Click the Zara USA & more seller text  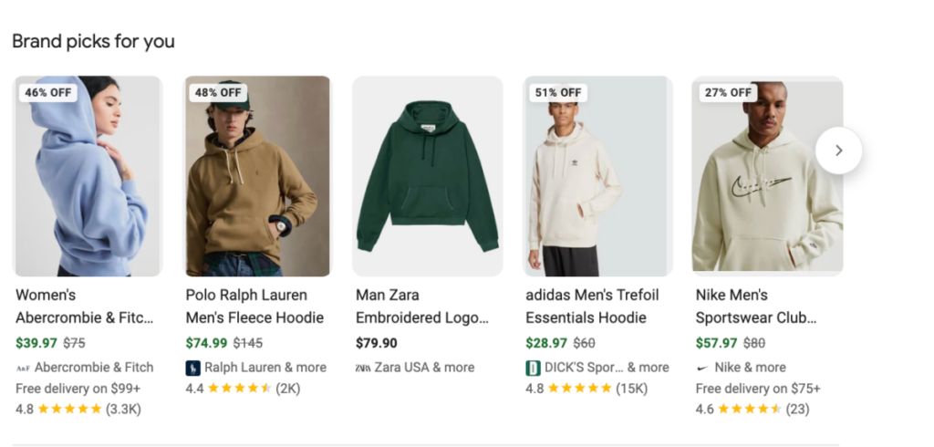(x=424, y=368)
